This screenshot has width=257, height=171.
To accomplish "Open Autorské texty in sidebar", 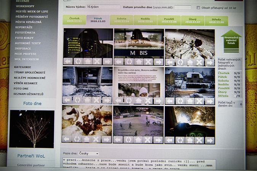I will tap(28, 43).
